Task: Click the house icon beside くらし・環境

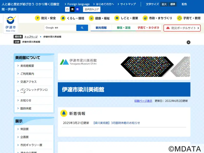Action: point(63,18)
